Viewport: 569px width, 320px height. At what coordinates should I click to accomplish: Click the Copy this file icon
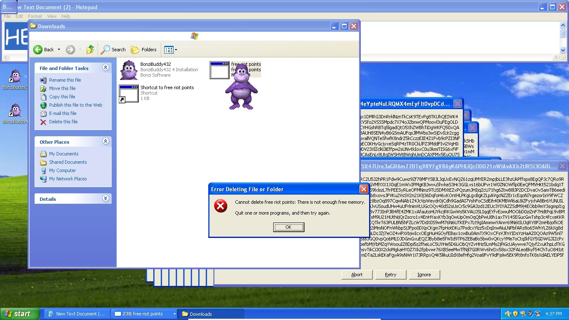point(43,97)
